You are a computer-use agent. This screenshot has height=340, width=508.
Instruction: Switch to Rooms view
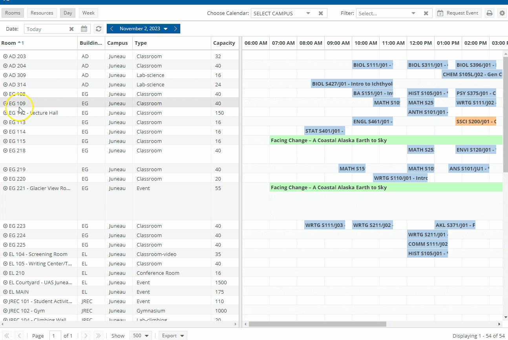pyautogui.click(x=13, y=13)
